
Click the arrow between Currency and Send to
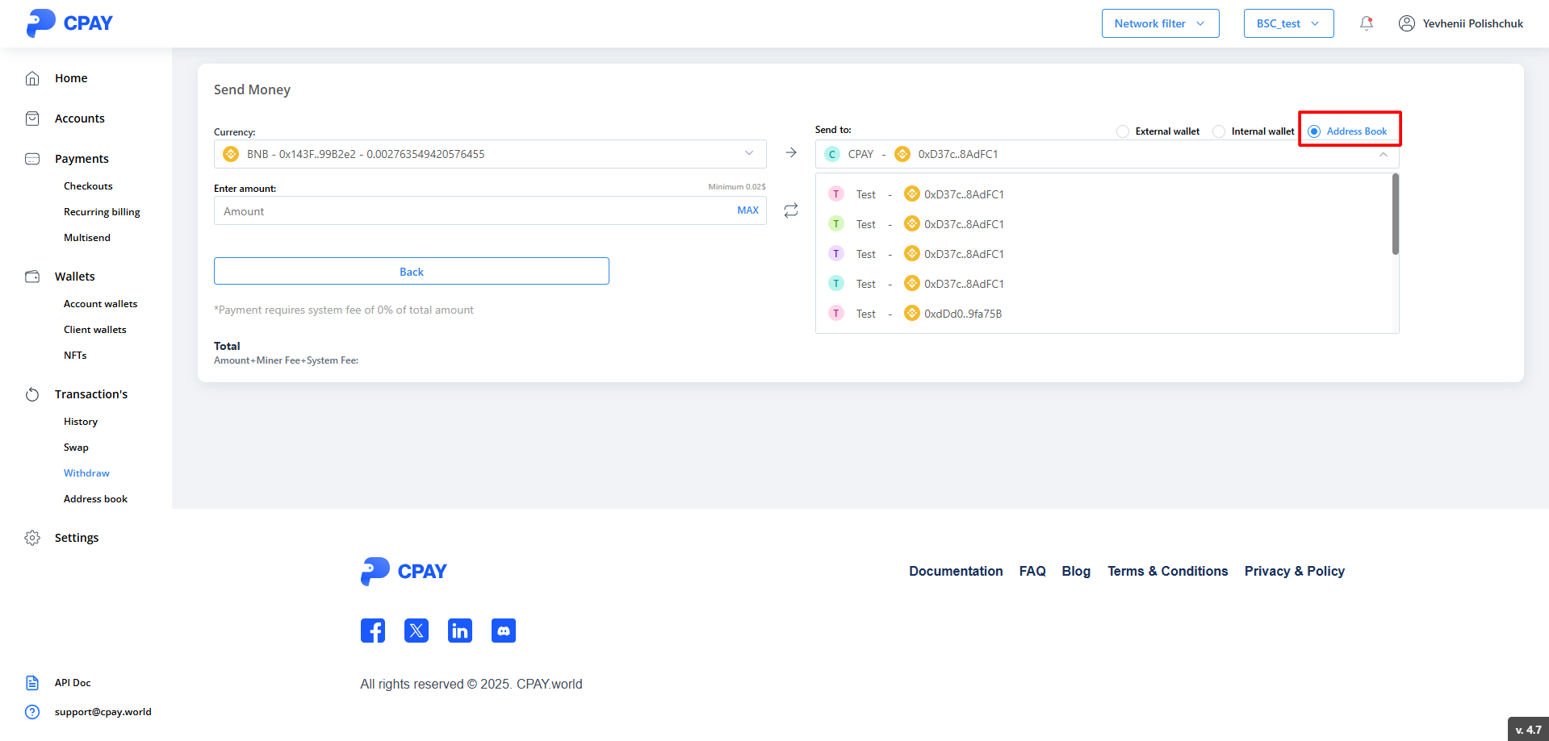(x=791, y=152)
